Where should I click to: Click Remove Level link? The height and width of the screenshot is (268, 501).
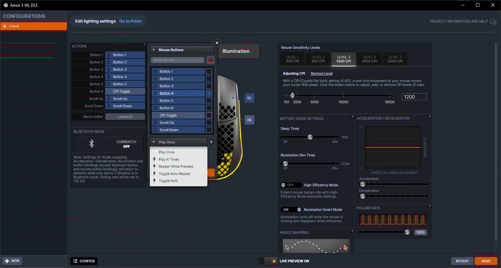point(322,73)
